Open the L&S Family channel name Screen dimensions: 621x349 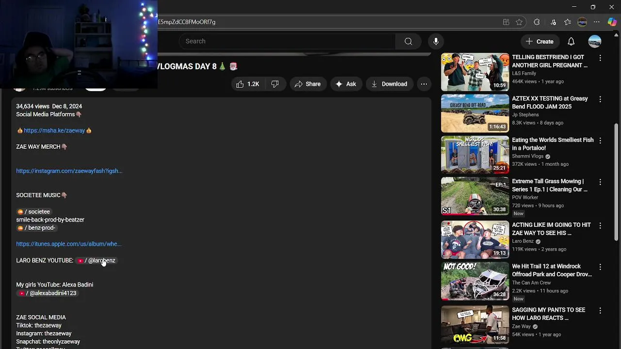point(524,73)
